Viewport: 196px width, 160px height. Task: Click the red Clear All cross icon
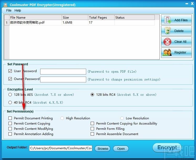pyautogui.click(x=168, y=42)
